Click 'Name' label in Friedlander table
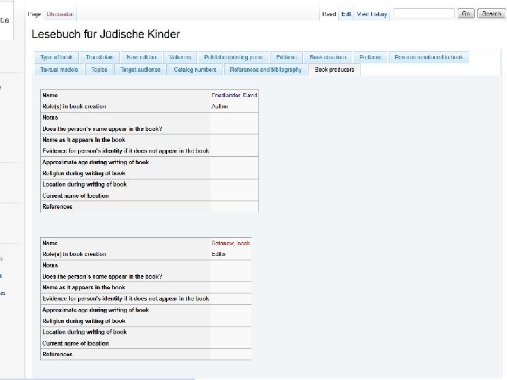Viewport: 507px width, 380px height. click(x=50, y=95)
